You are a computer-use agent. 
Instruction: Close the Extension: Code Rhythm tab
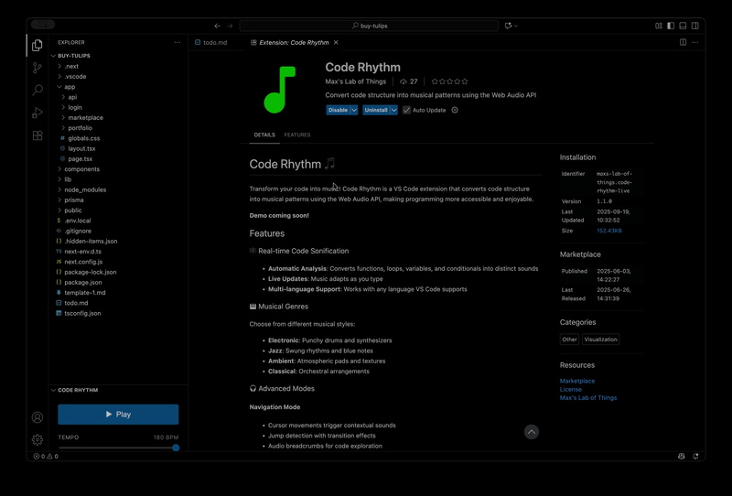point(336,42)
